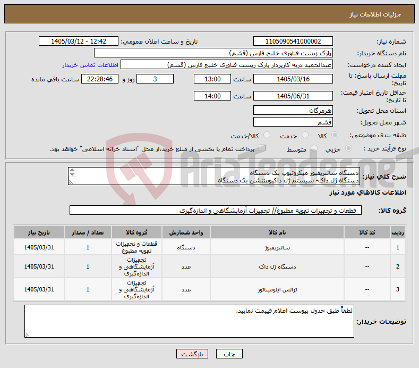Click the شماره نیاز field 1105090541000002
419x368 pixels.
pos(293,41)
